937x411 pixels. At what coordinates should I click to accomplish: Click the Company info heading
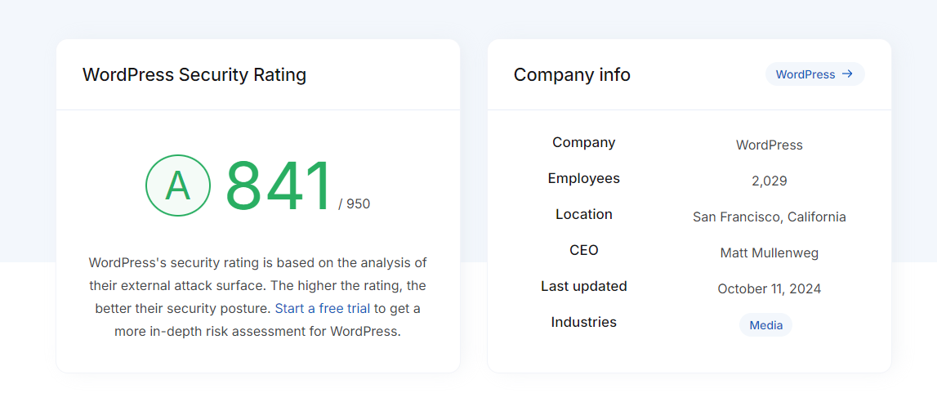572,75
